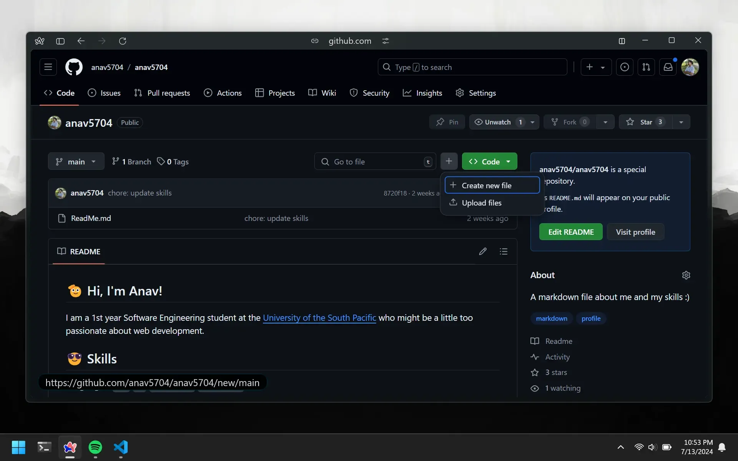Switch to the Actions tab
Screen dimensions: 738x461
tap(223, 93)
